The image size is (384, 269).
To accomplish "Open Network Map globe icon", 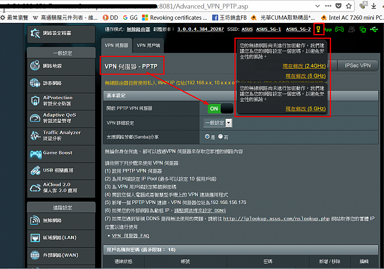I will coord(35,66).
